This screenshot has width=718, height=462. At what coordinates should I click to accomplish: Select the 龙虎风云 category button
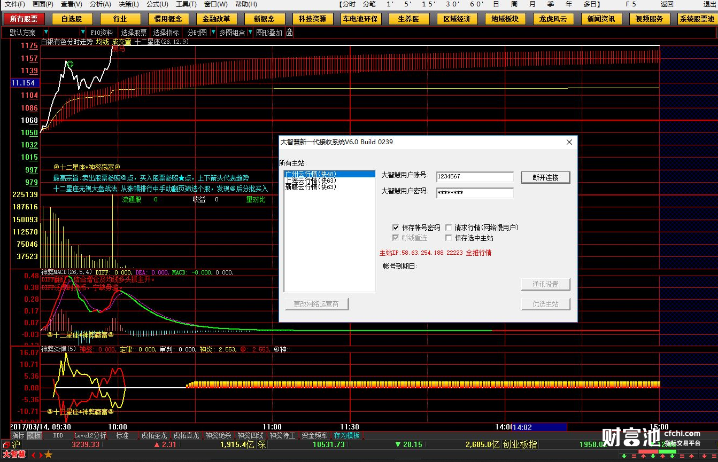(x=553, y=19)
